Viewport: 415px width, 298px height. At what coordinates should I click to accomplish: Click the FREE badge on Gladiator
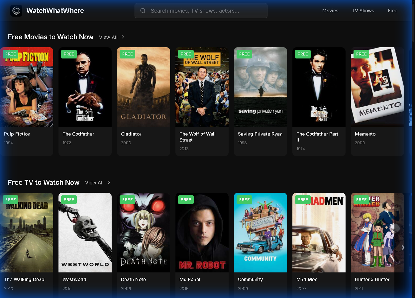pos(127,54)
